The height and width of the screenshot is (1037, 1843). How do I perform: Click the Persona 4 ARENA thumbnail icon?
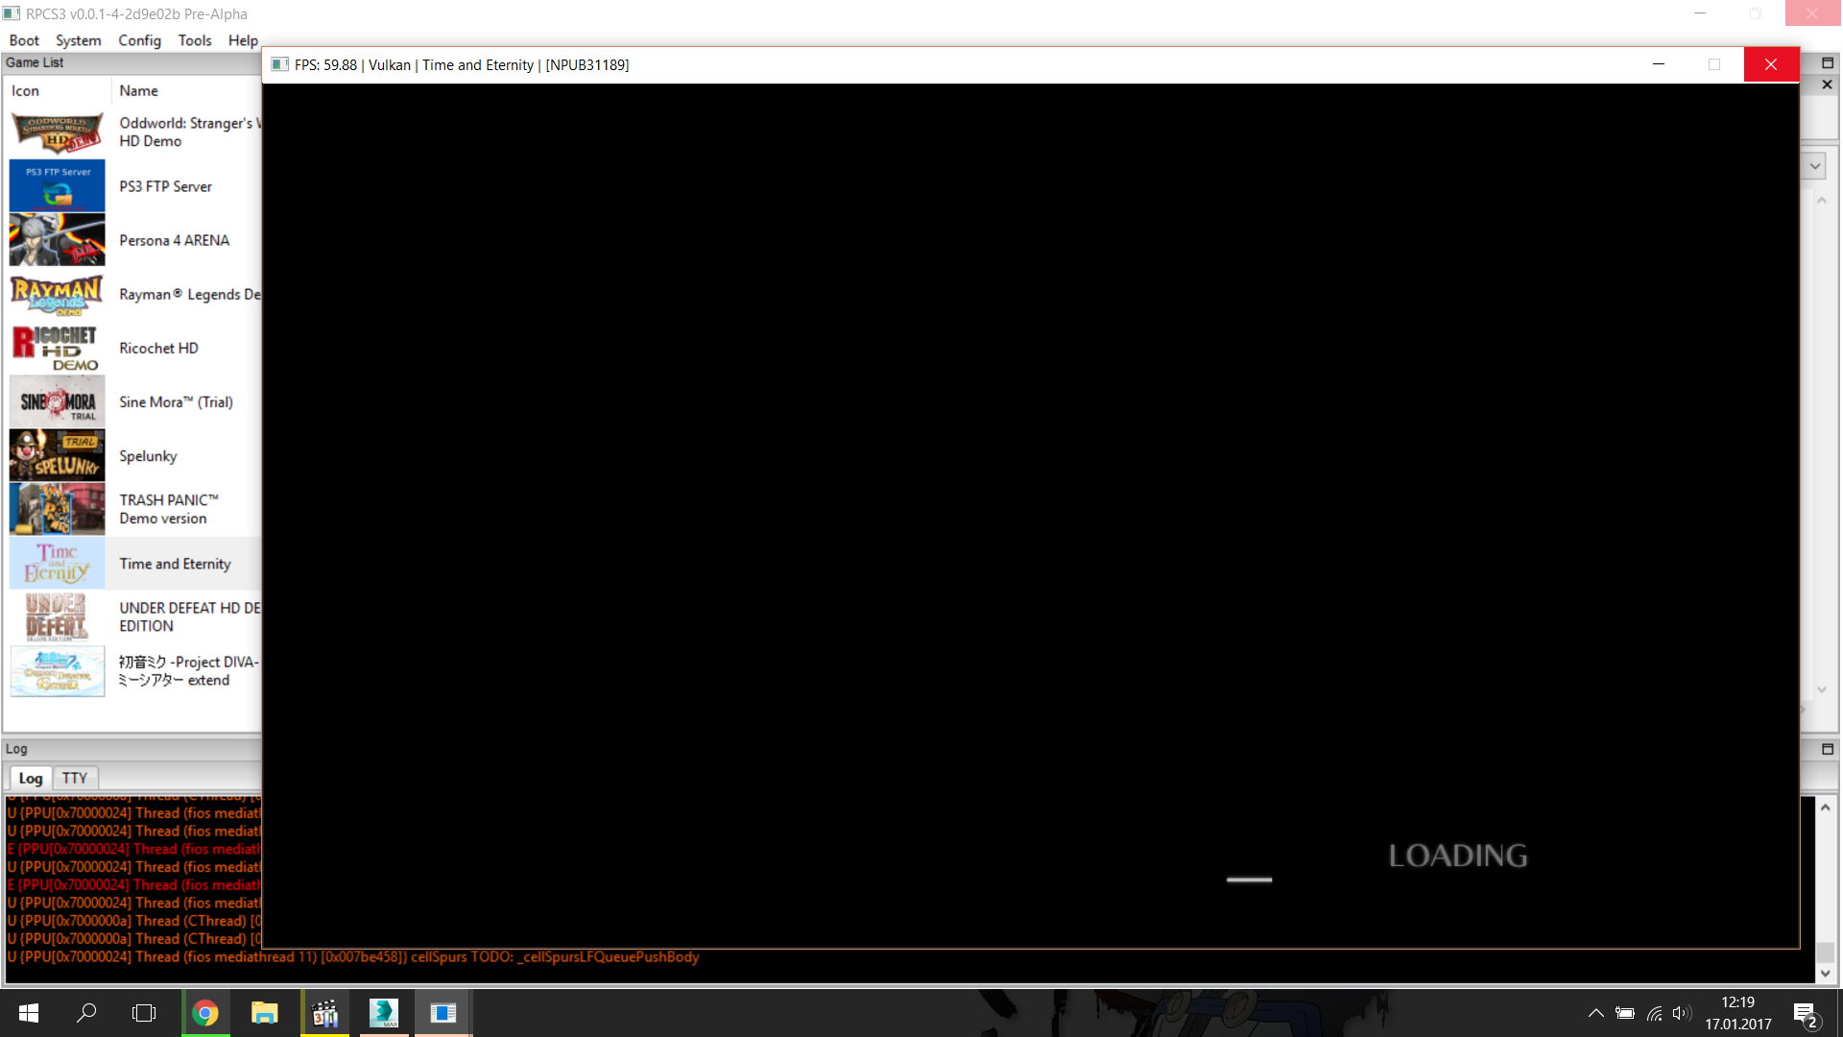tap(57, 240)
